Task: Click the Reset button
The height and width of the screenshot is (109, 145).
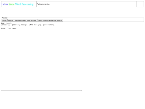Action: (x=5, y=20)
